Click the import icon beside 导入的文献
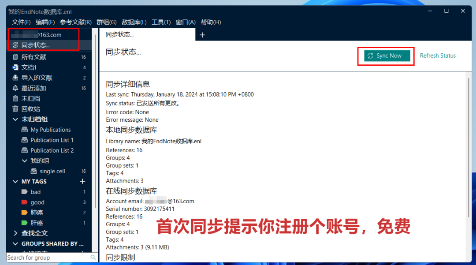Viewport: 476px width, 265px height. [15, 78]
